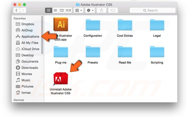
Task: Select Uninstall Adobe Illustrator CS5 icon
Action: 61,79
